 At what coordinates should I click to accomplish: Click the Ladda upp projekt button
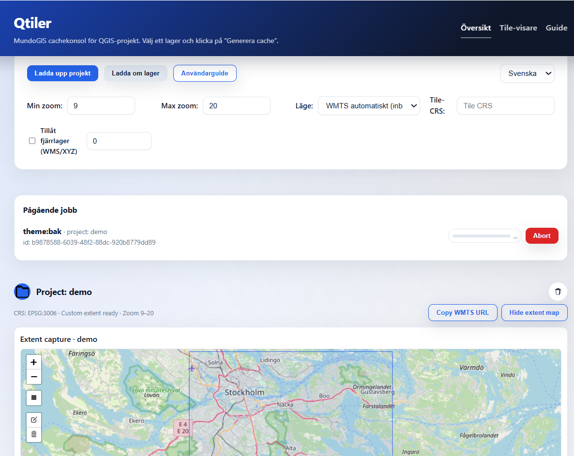click(x=62, y=74)
